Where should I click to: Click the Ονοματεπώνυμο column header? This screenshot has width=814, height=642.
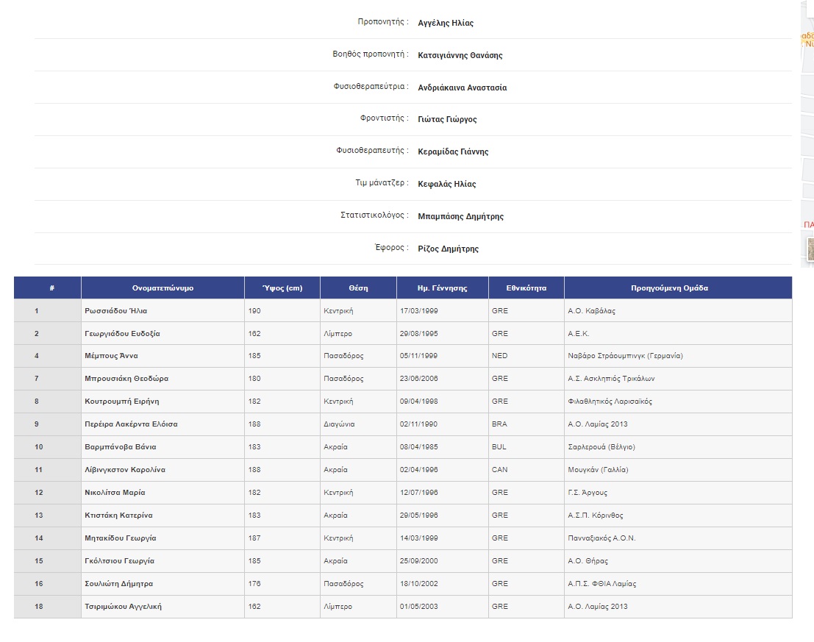click(x=163, y=288)
